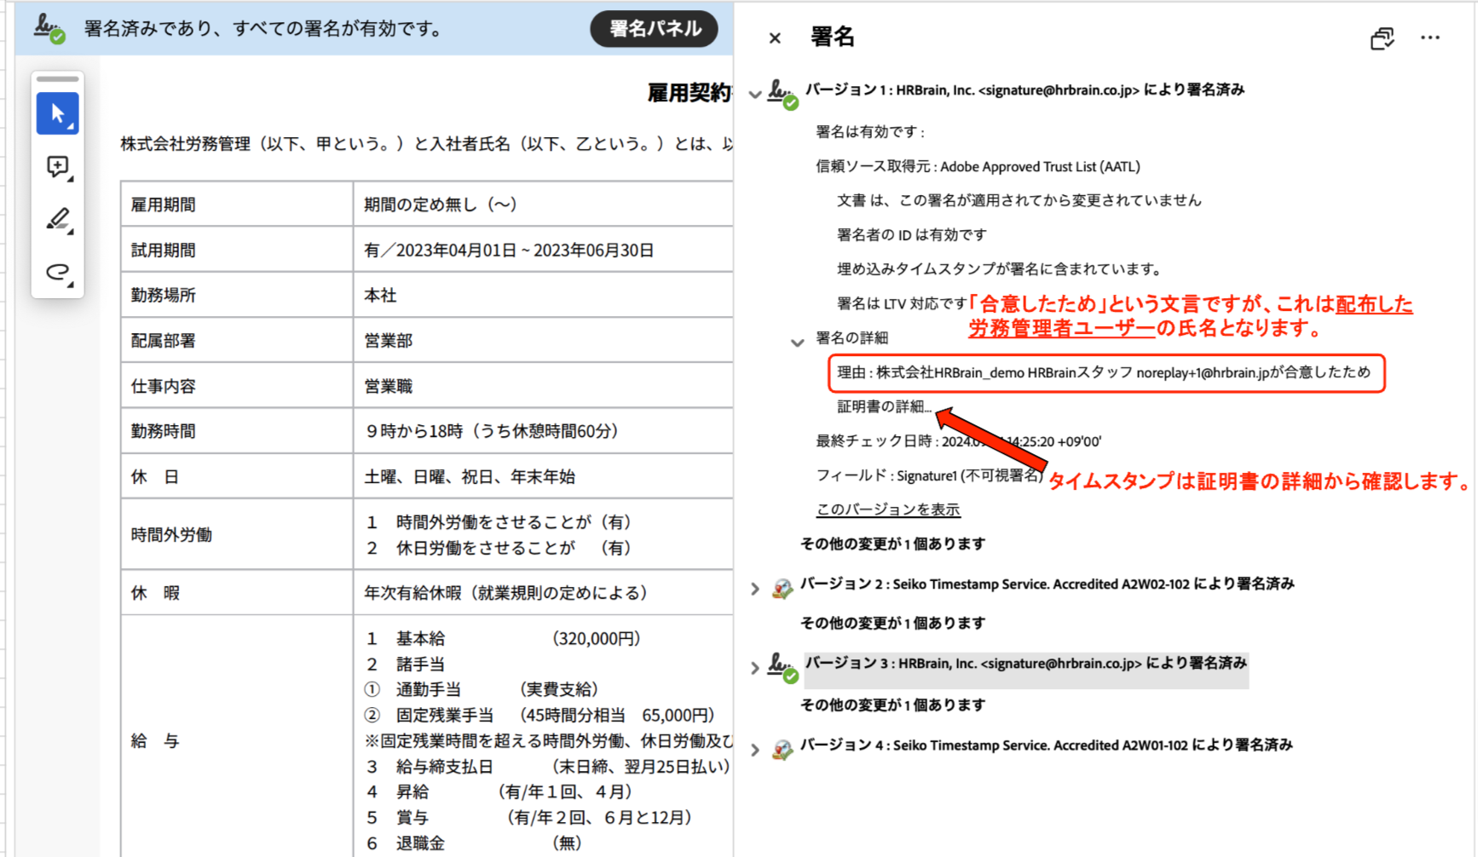The image size is (1478, 857).
Task: Select the バージョン 1 HRBrain signed row
Action: [x=1025, y=89]
